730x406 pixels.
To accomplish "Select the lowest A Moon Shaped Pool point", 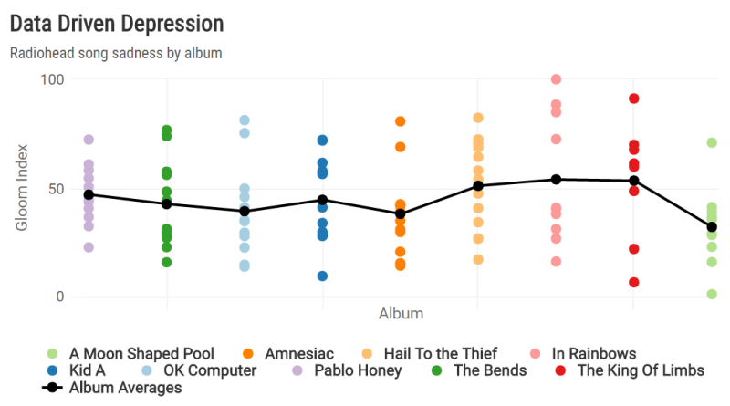I will (712, 294).
